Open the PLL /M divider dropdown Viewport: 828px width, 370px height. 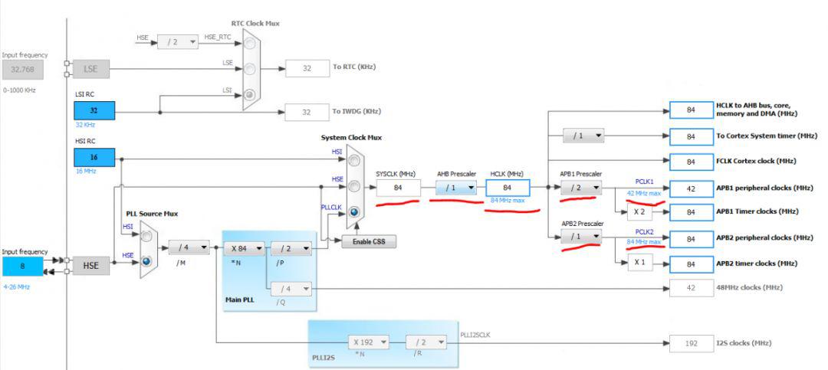click(x=189, y=247)
